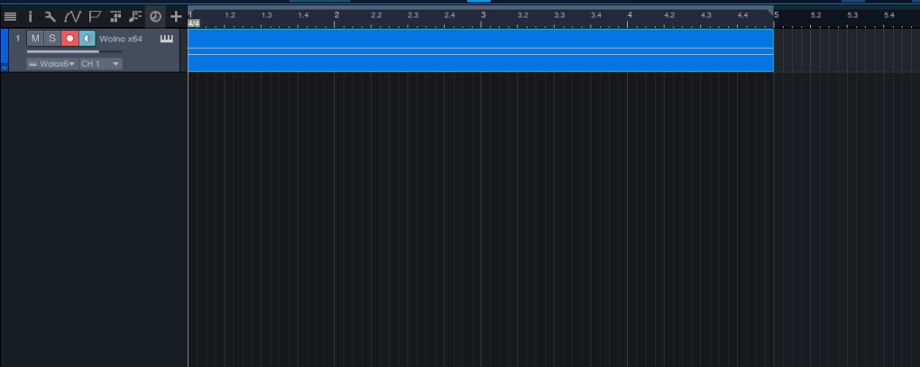Click bar 4 in the timeline ruler
Image resolution: width=920 pixels, height=367 pixels.
(x=630, y=15)
